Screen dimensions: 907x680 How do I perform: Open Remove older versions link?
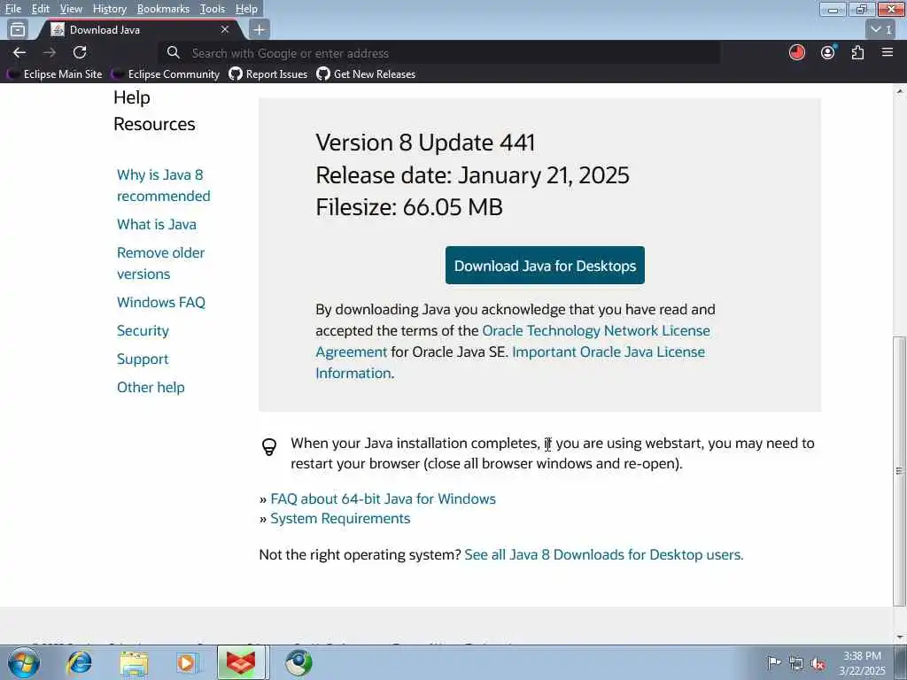tap(161, 263)
